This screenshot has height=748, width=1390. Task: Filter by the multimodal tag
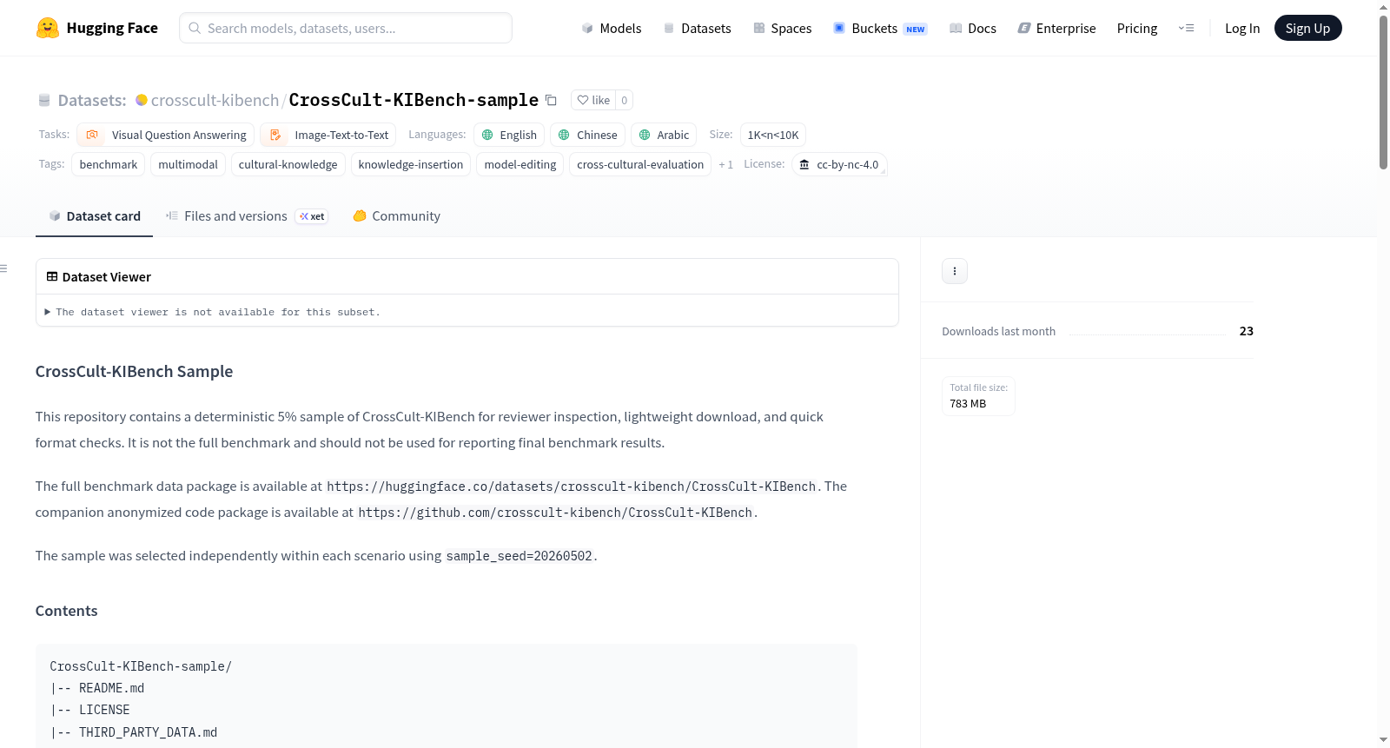(188, 164)
